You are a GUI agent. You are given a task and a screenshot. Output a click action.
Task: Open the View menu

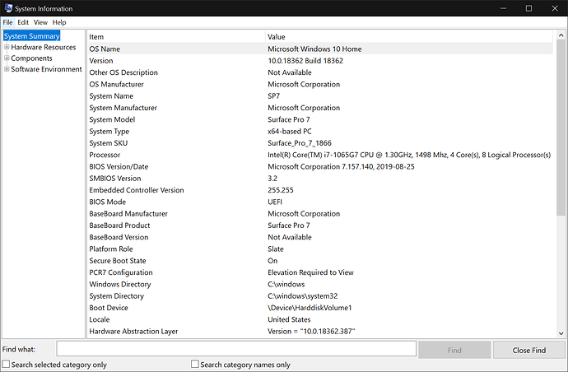[40, 22]
